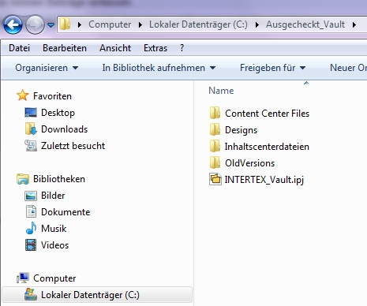Select the Designs folder icon
This screenshot has height=306, width=367.
pyautogui.click(x=215, y=129)
